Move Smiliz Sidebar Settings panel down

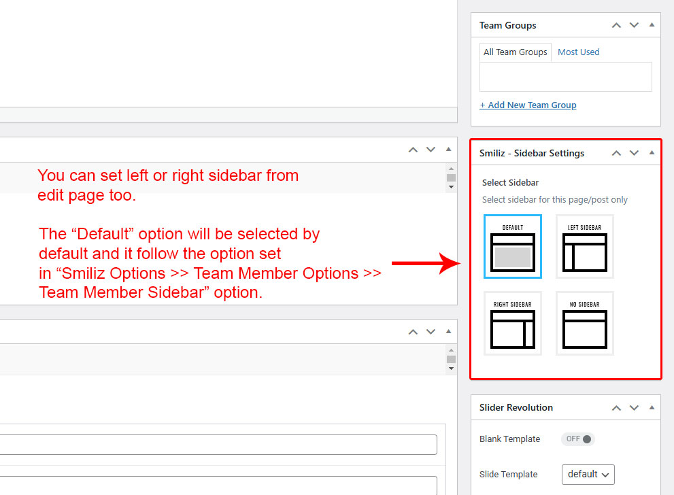(x=634, y=153)
